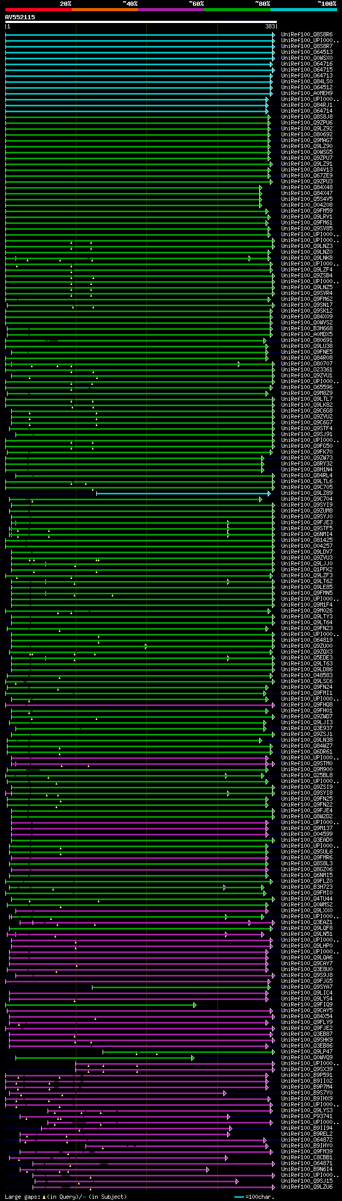Select the last hit UniRef100_Q9LZU6
Viewport: 342px width, 1201px height.
point(307,1187)
